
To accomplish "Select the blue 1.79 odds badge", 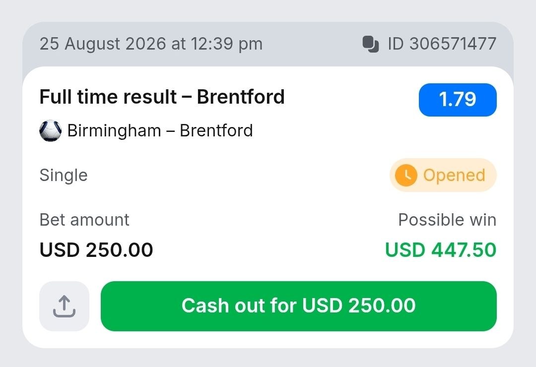I will pos(458,100).
